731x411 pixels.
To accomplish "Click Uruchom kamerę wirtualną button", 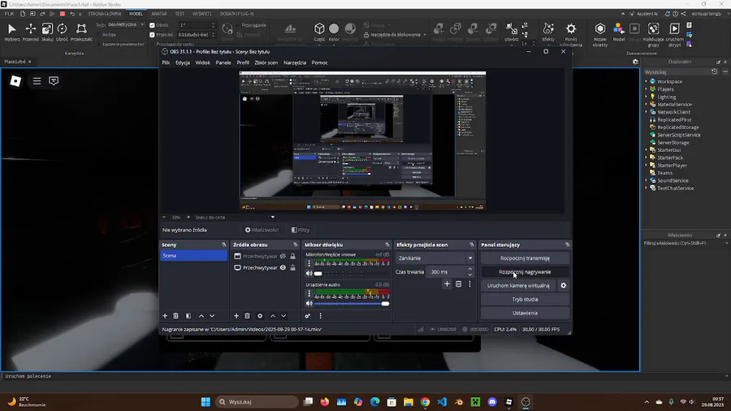I will pos(518,286).
